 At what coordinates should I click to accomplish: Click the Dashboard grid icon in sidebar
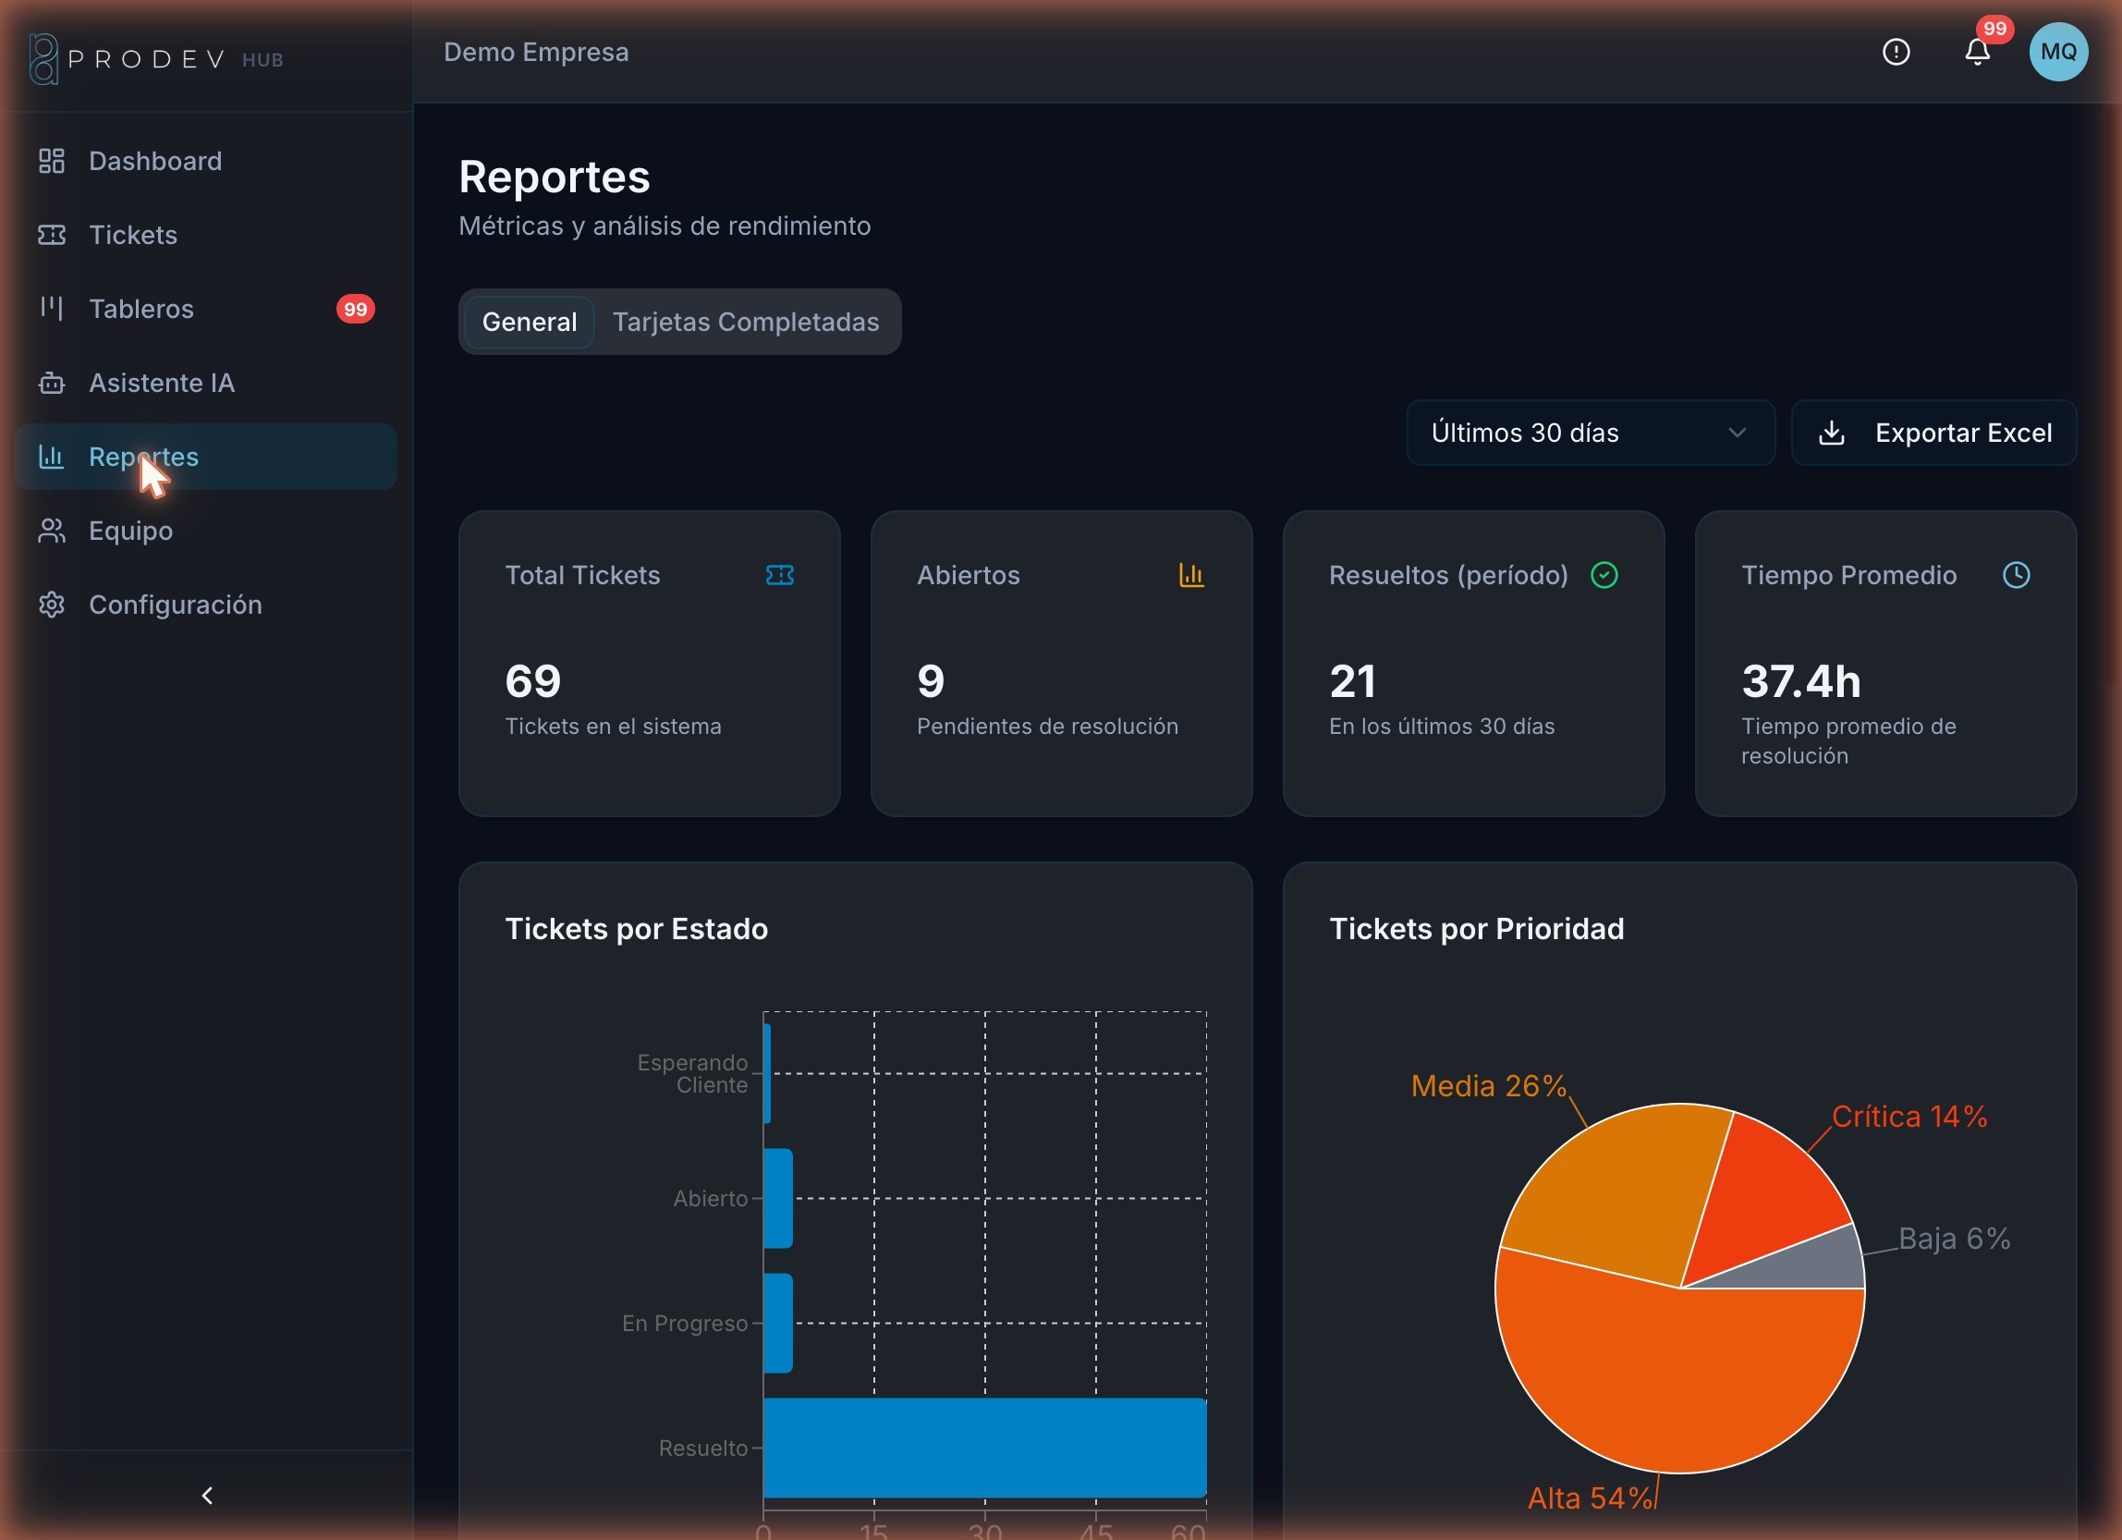coord(52,161)
